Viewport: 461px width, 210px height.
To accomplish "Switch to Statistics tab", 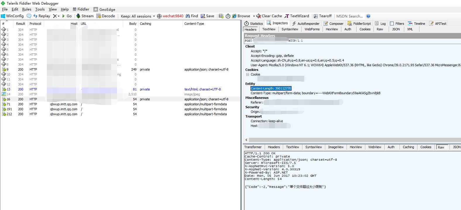I will [254, 24].
